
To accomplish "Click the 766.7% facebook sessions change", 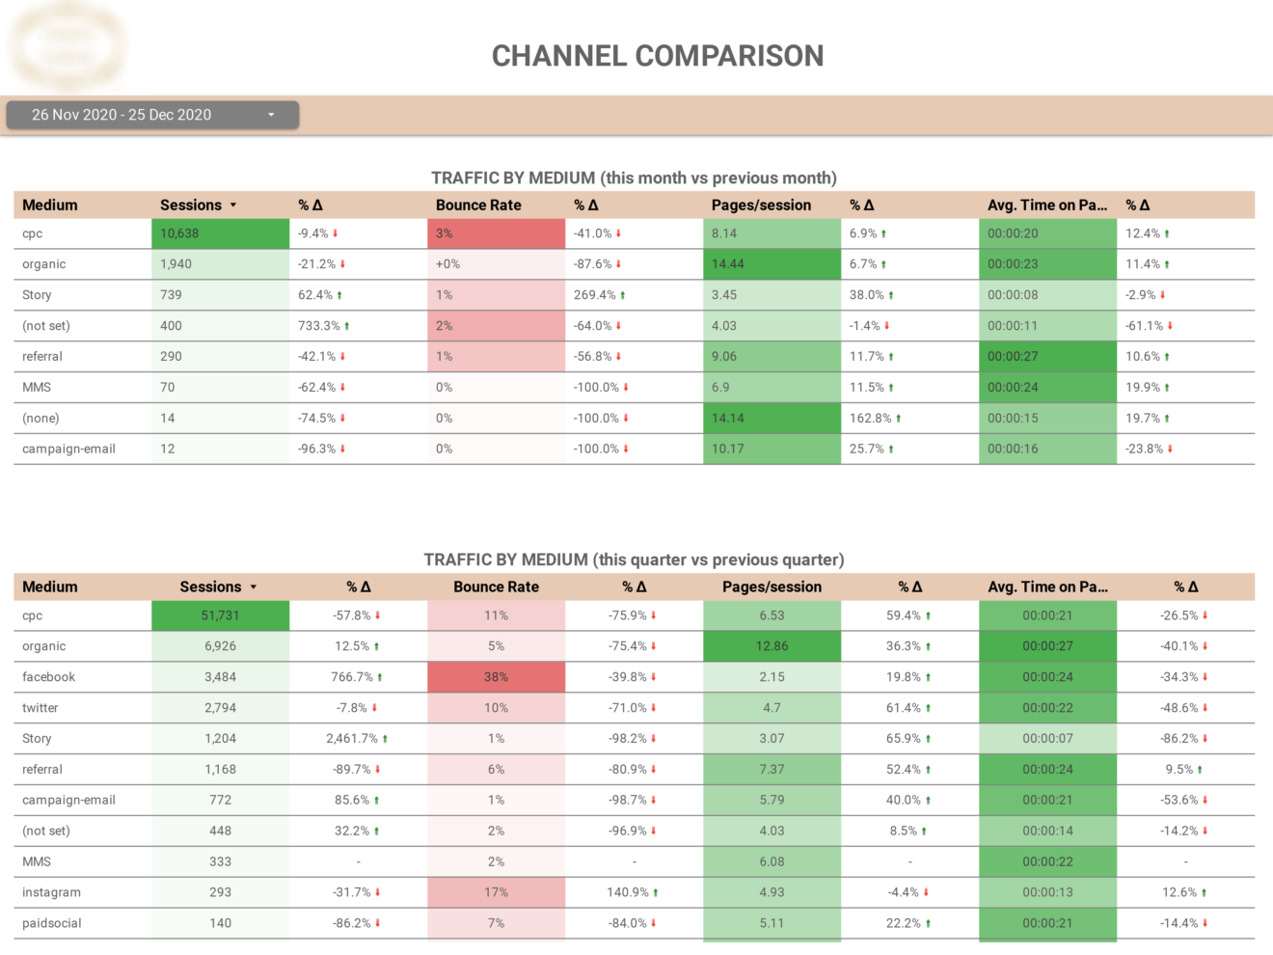I will [352, 677].
